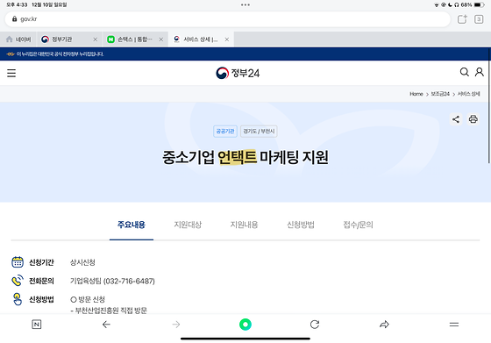The height and width of the screenshot is (343, 491).
Task: Click phone number 기업육성팀 (032-716-6487)
Action: click(x=112, y=281)
